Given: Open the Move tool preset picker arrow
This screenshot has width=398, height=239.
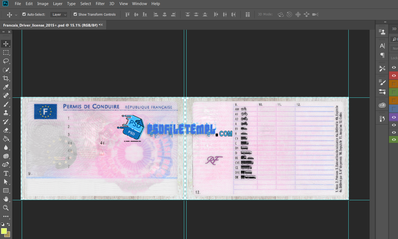Looking at the screenshot, I should [16, 15].
